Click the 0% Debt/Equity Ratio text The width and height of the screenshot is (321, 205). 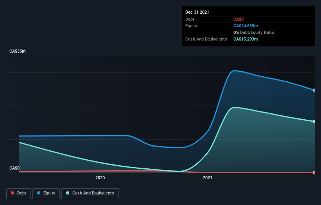254,32
